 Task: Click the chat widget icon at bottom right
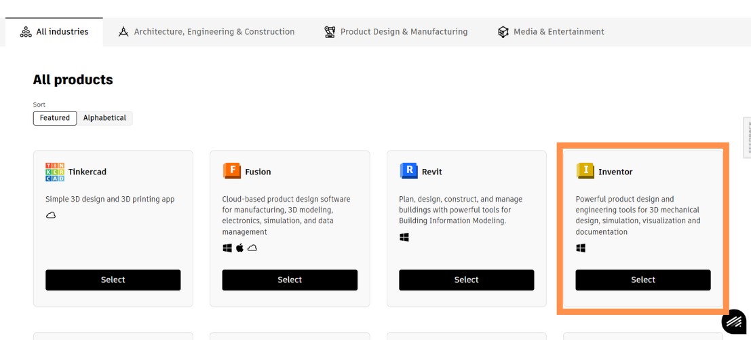[733, 322]
